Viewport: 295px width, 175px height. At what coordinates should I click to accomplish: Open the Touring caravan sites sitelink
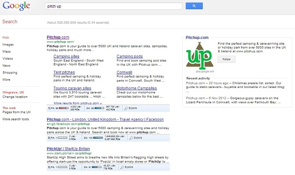72,88
